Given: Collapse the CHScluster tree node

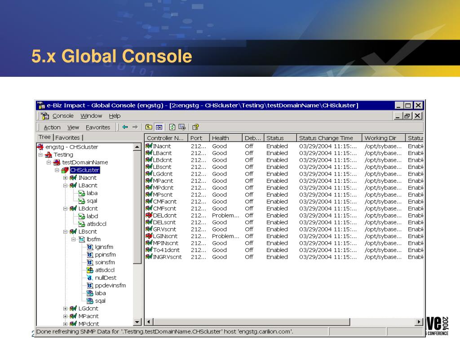Looking at the screenshot, I should tap(57, 170).
